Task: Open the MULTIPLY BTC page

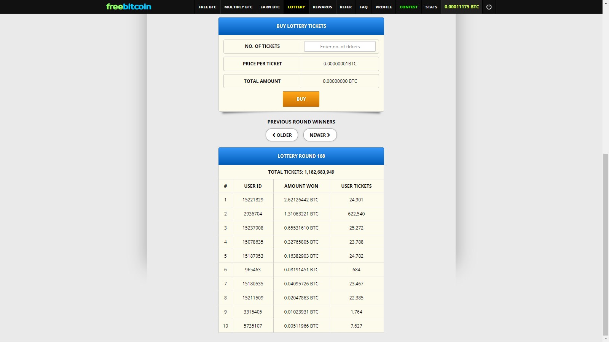Action: pos(238,6)
